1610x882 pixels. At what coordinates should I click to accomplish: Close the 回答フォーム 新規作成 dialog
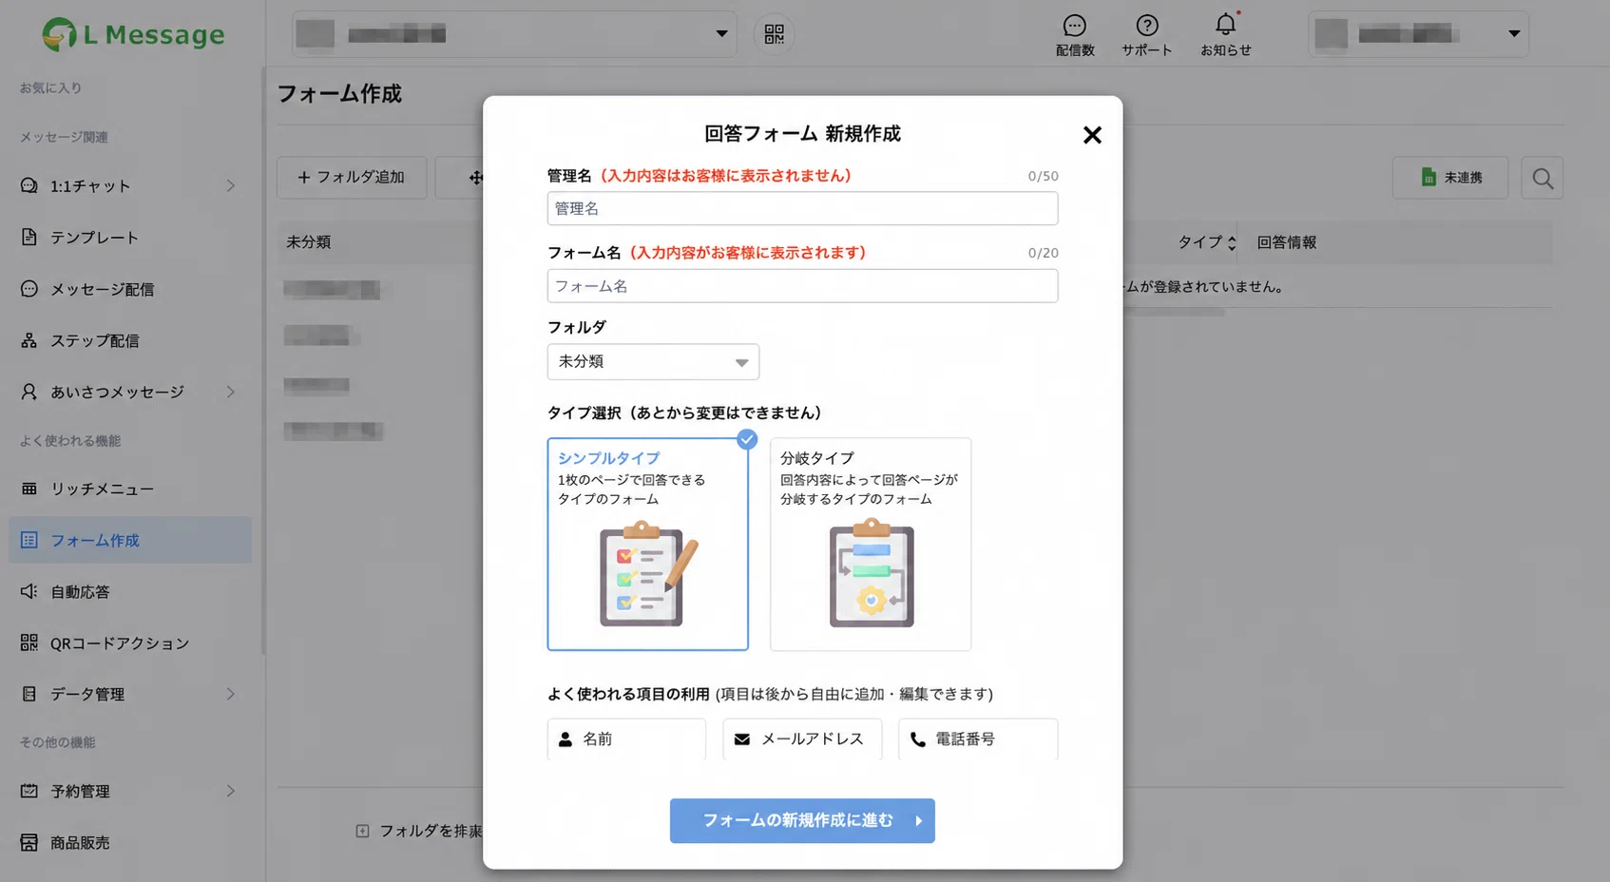(x=1092, y=135)
